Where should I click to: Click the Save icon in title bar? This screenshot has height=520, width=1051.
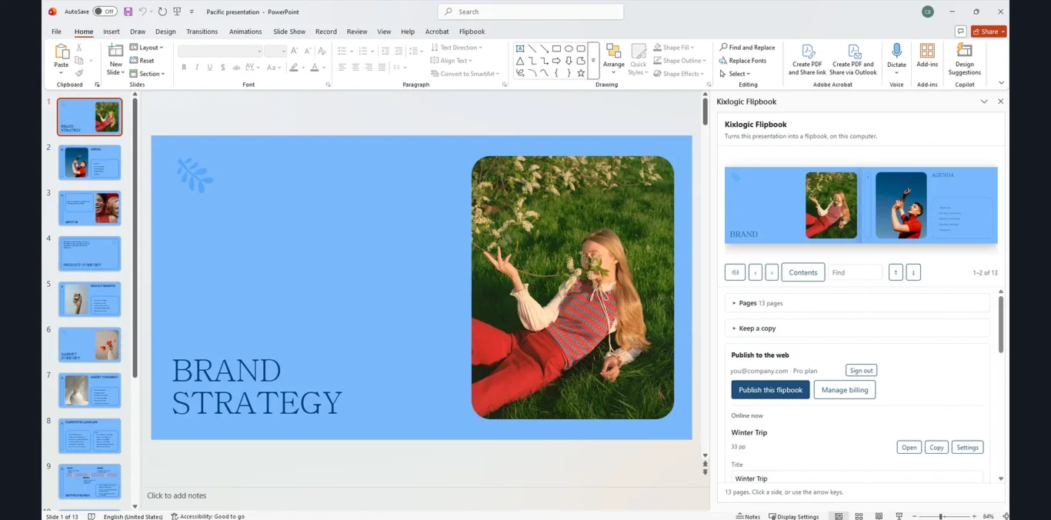point(128,12)
